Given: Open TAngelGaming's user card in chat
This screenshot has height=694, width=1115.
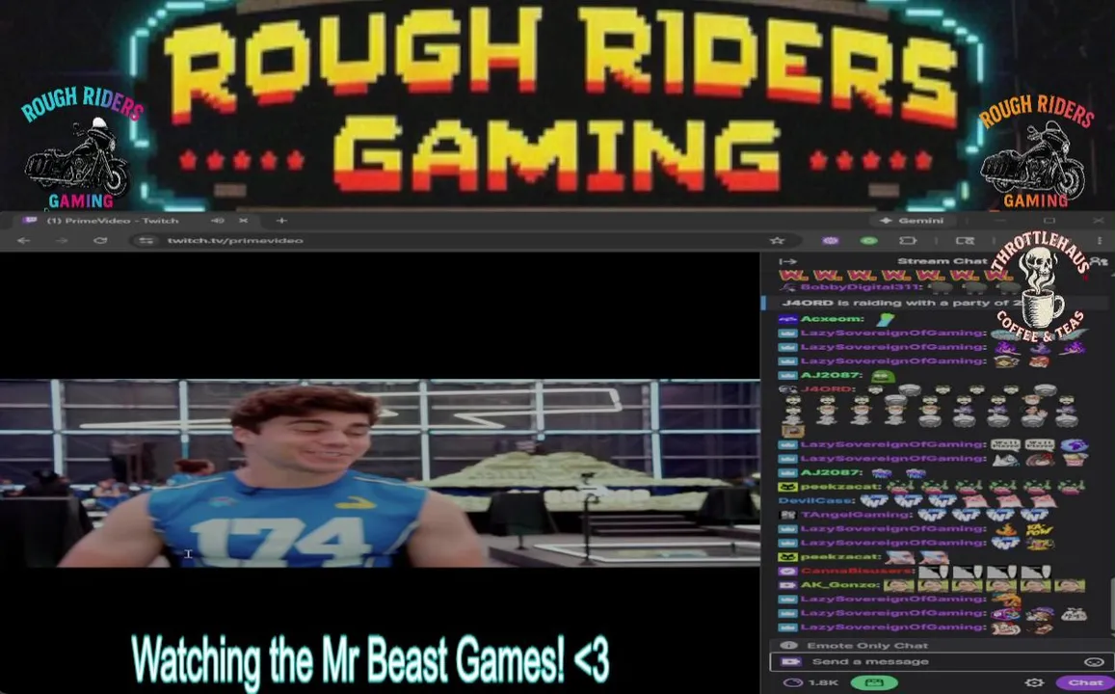Looking at the screenshot, I should click(856, 515).
